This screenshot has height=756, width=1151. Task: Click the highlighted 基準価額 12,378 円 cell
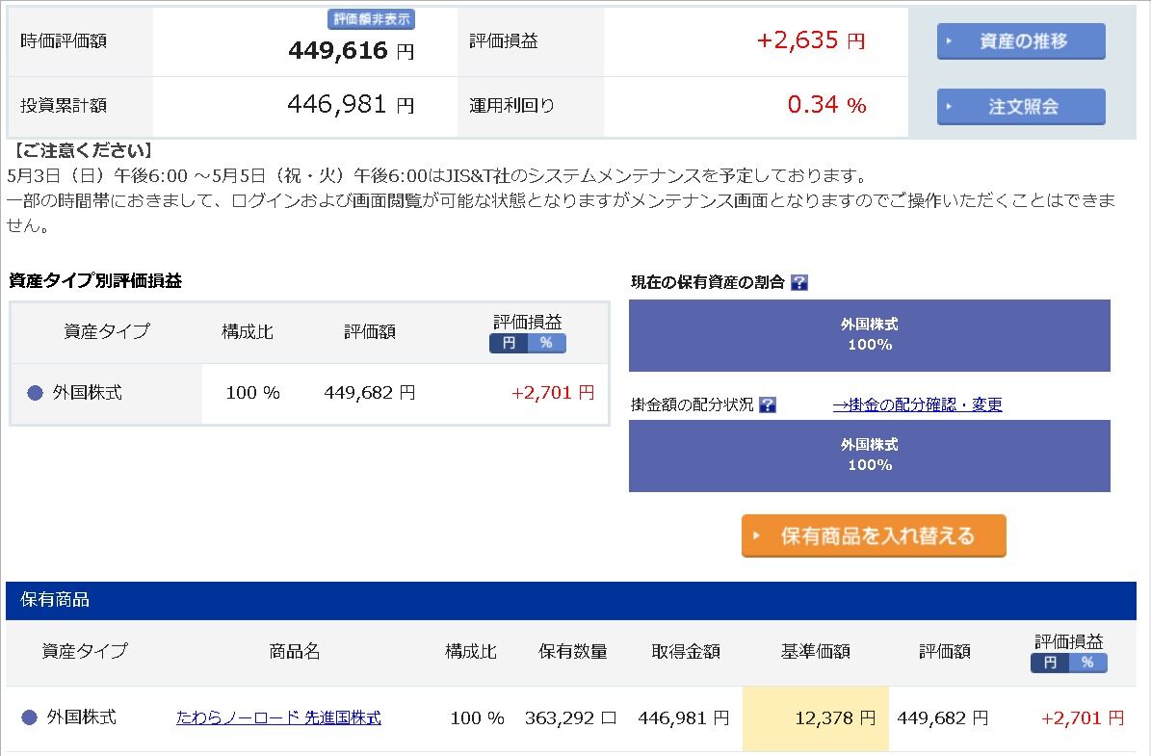click(x=815, y=718)
